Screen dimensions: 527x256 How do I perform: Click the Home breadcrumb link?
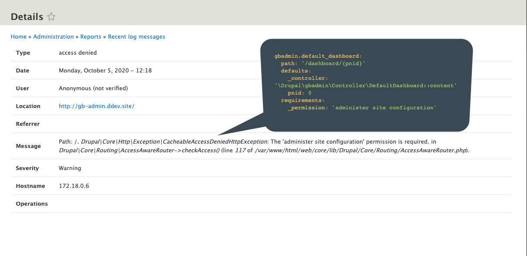pos(18,36)
